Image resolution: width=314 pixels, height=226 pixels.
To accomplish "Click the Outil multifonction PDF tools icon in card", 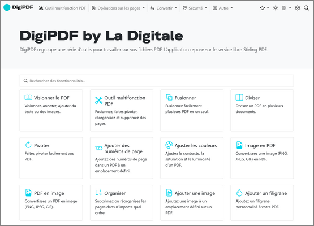I will 98,100.
